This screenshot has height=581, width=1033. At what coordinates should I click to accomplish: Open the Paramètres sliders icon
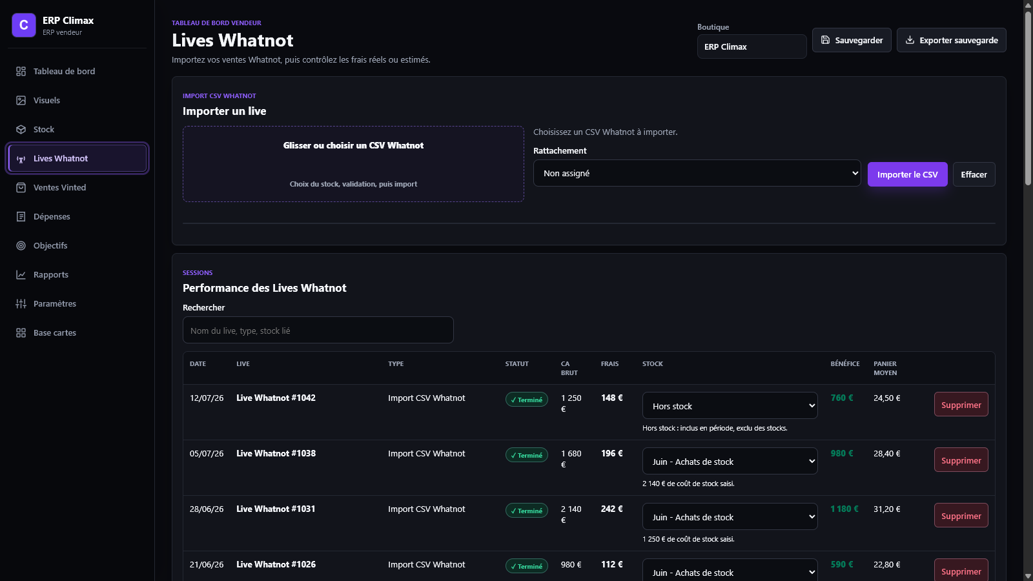(x=21, y=303)
